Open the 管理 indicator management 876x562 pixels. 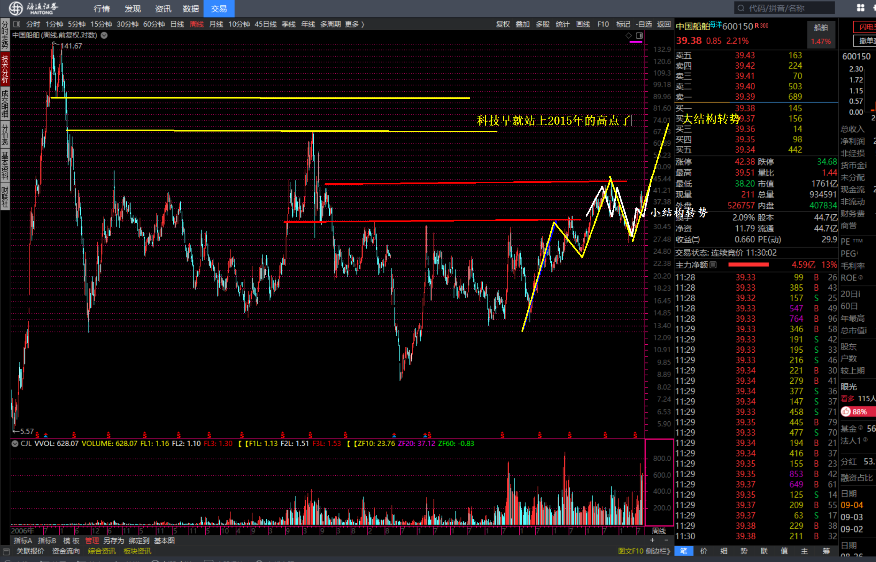[92, 541]
